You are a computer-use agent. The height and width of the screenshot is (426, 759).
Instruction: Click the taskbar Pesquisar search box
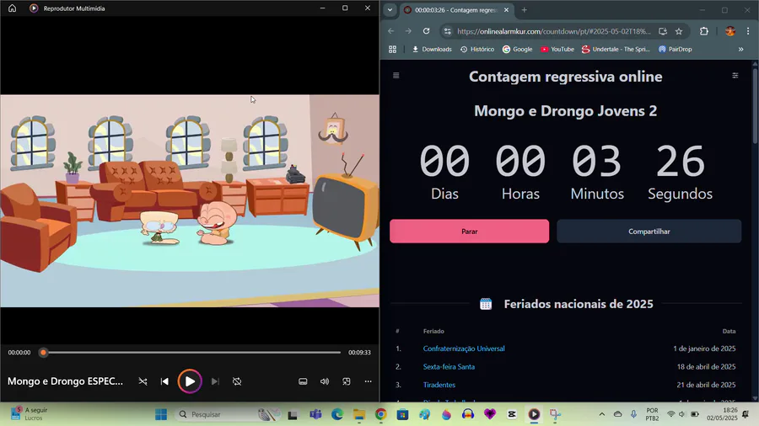(x=228, y=414)
